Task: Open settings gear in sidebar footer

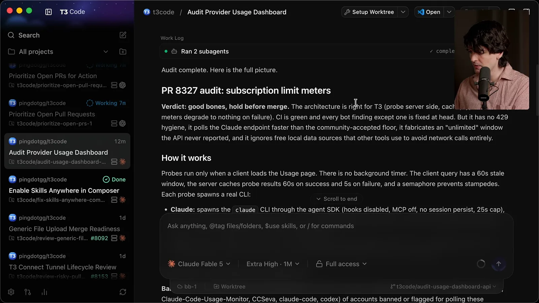Action: pos(11,292)
